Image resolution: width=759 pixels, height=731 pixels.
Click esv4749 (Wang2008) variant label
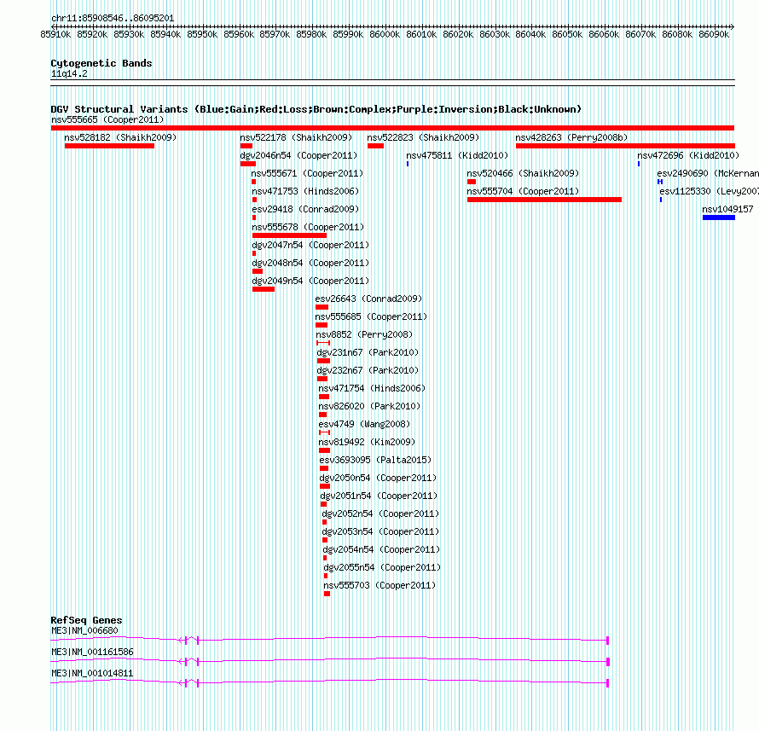point(364,424)
